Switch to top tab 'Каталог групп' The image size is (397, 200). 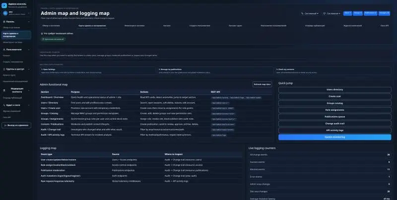(x=235, y=26)
